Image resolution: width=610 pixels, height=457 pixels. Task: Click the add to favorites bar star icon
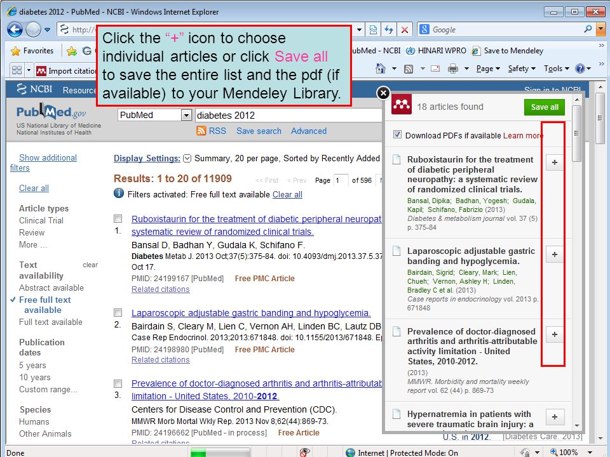[72, 51]
